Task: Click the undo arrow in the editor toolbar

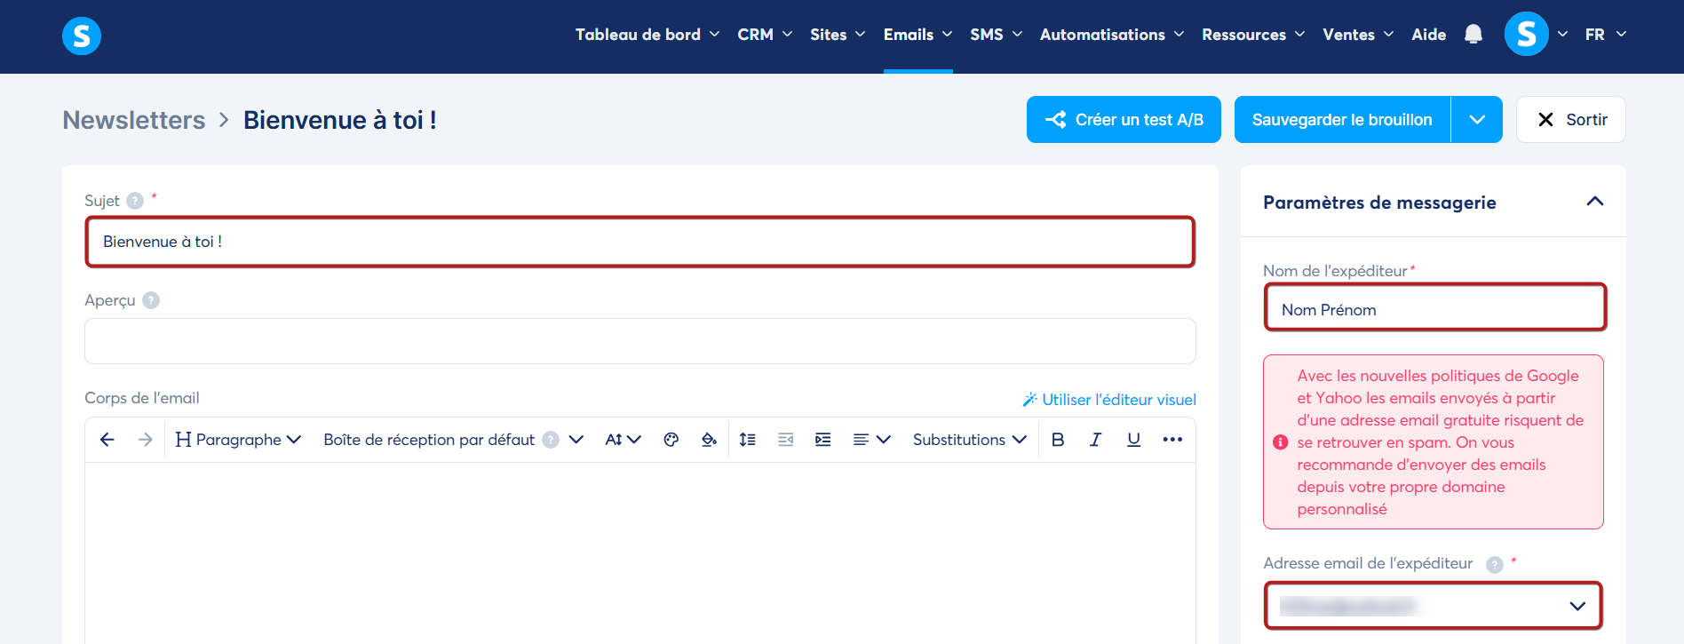Action: pos(107,440)
